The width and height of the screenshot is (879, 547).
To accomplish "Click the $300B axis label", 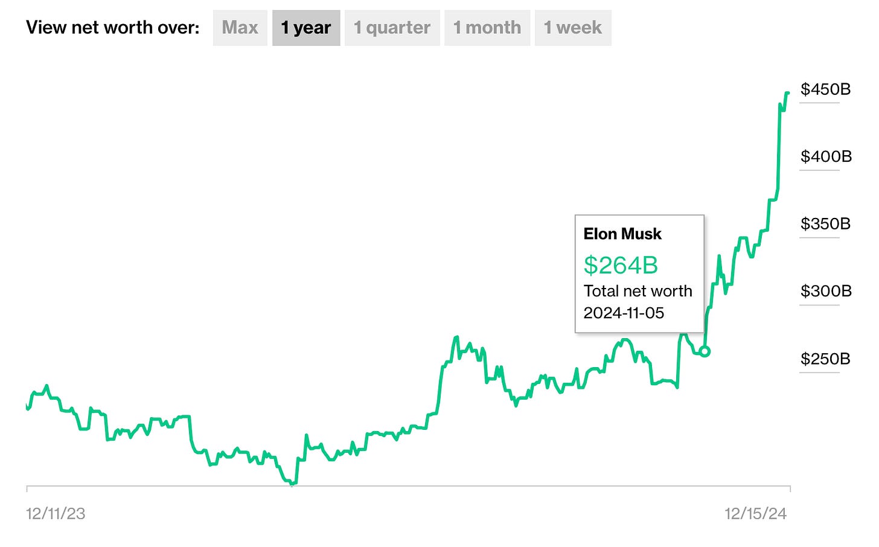I will click(x=826, y=291).
